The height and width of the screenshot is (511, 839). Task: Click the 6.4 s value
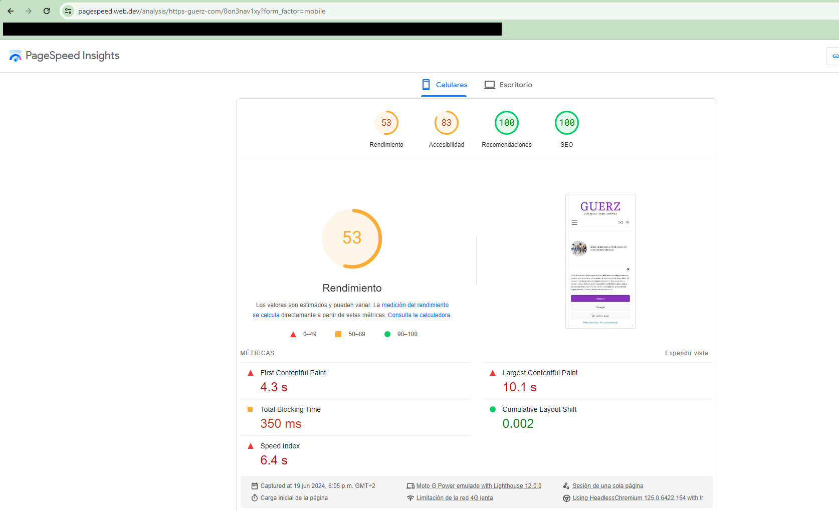coord(274,460)
